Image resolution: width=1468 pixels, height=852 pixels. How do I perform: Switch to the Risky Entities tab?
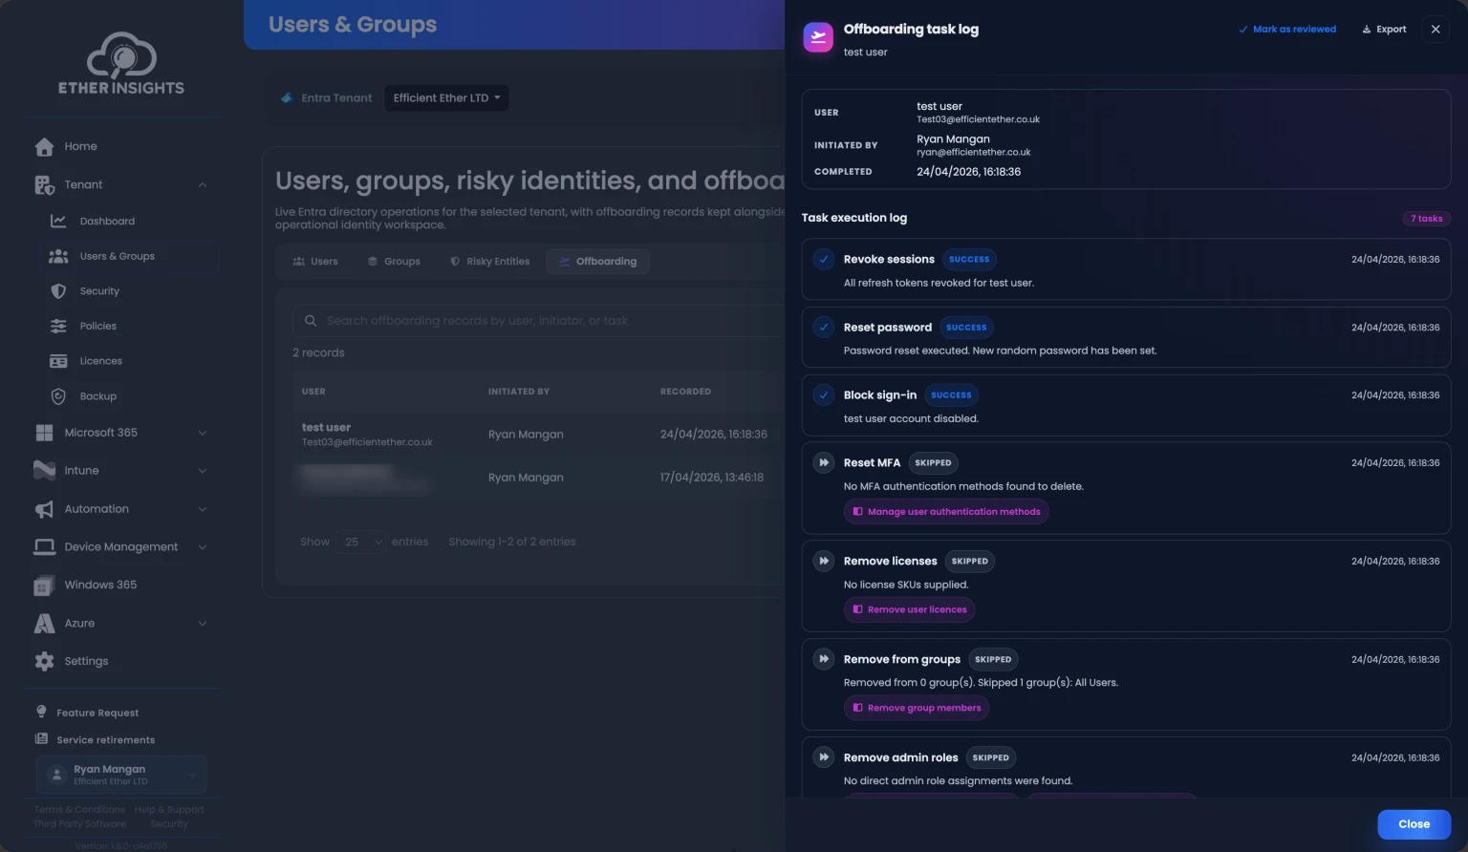(489, 262)
